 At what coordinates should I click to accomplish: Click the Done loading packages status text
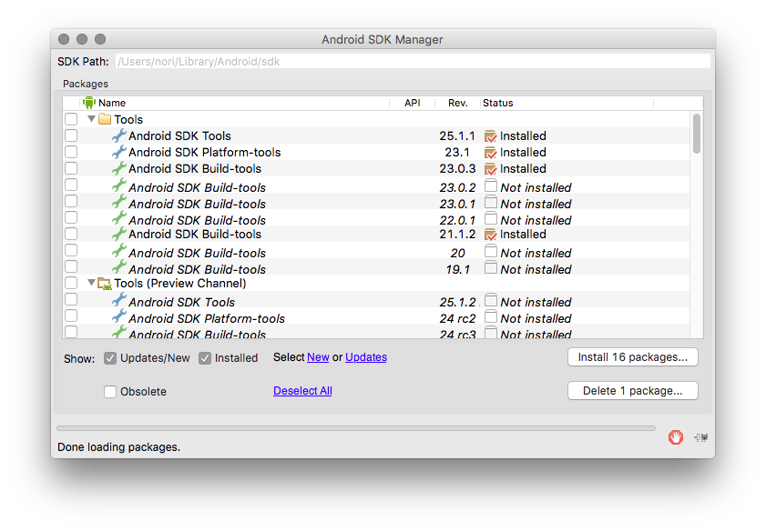118,447
